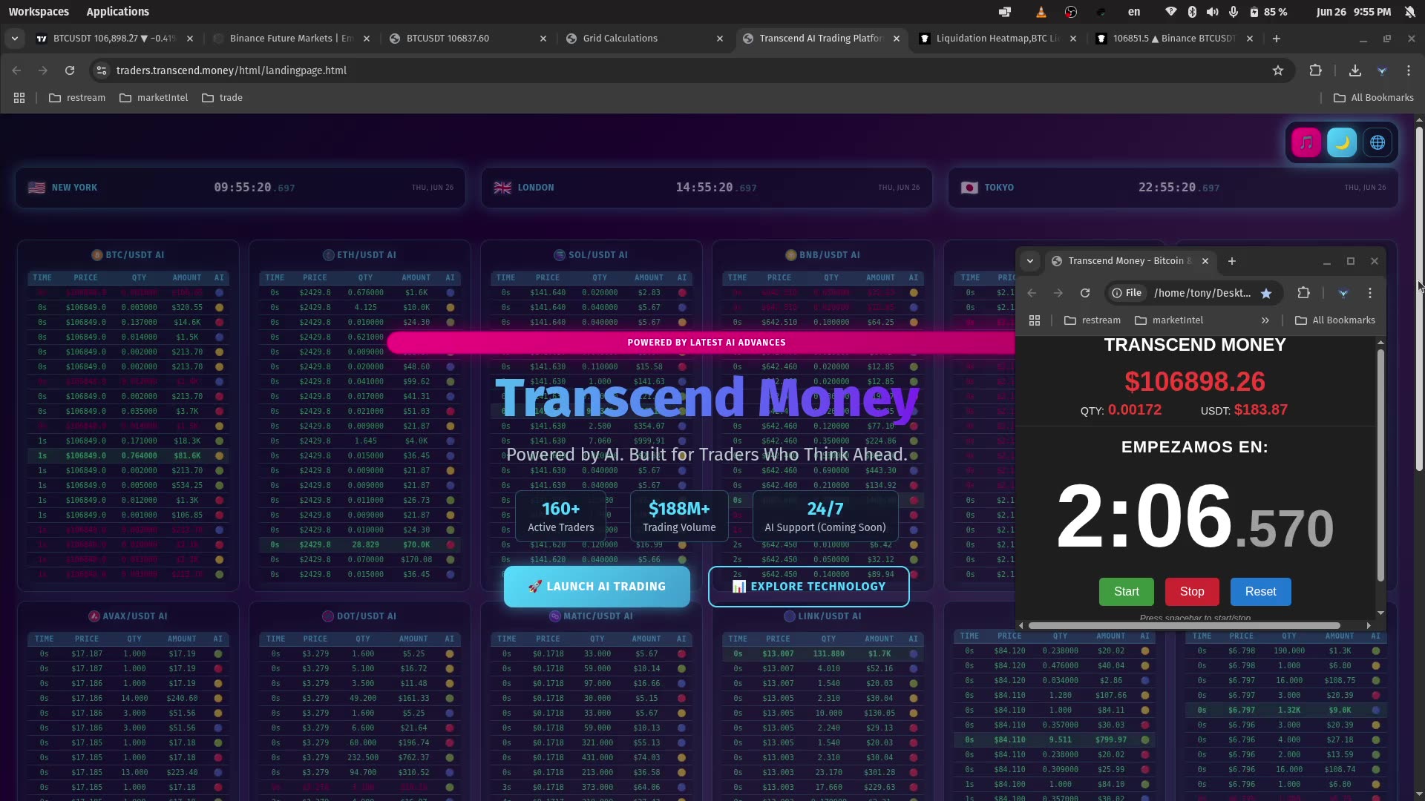This screenshot has height=801, width=1425.
Task: Open the Workspaces menu in top panel
Action: click(x=39, y=12)
